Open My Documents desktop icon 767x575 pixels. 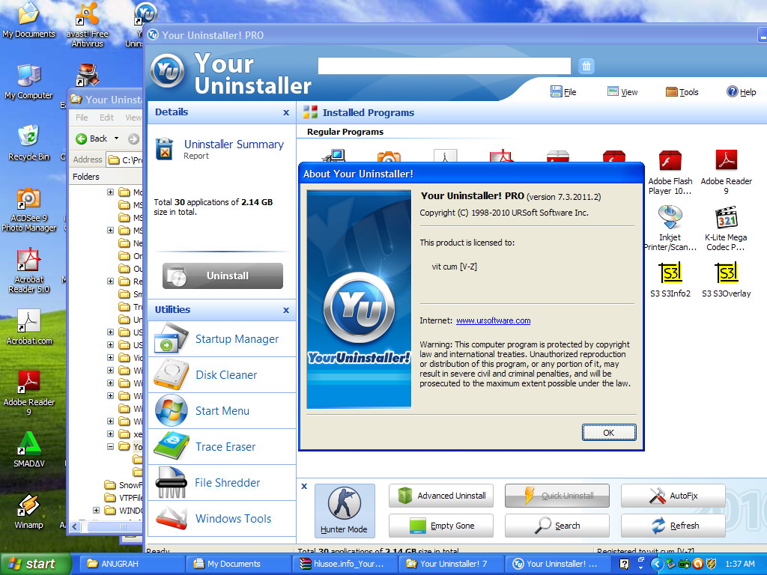point(29,20)
